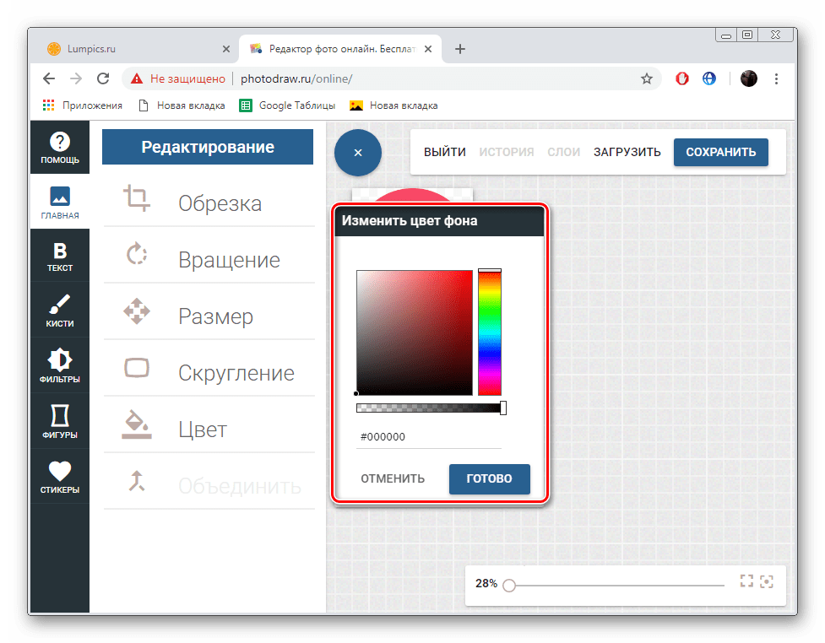Open the Текст tool panel
825x643 pixels.
[x=60, y=257]
